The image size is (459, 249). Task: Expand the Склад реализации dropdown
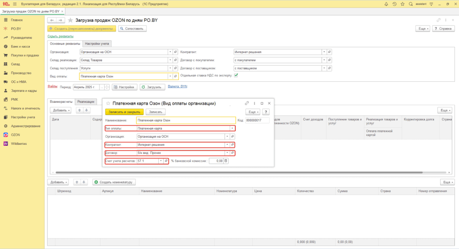[x=170, y=60]
